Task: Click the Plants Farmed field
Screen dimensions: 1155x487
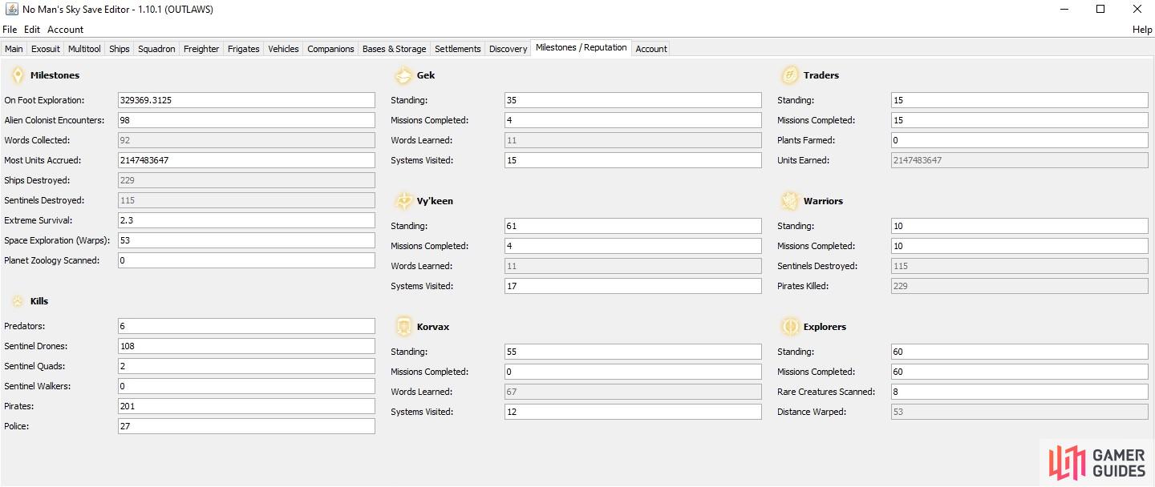Action: pos(1019,140)
